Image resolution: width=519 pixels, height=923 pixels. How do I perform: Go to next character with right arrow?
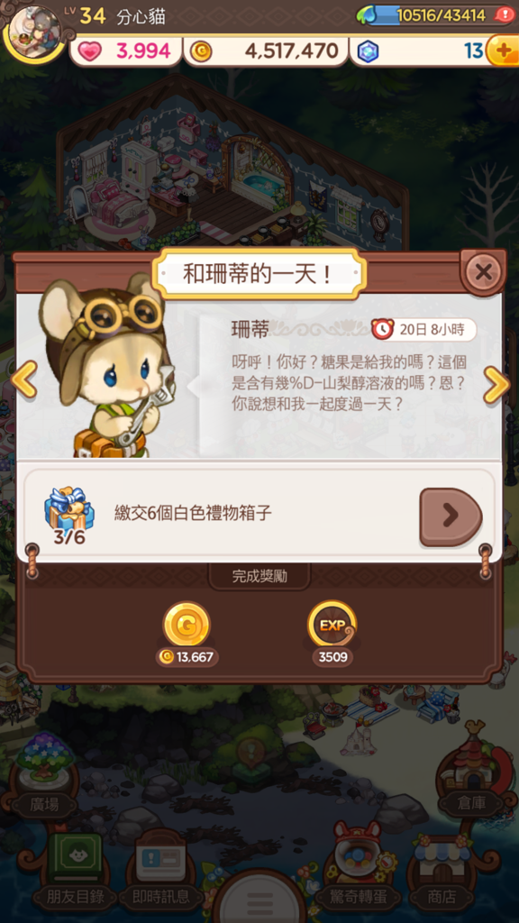tap(496, 384)
